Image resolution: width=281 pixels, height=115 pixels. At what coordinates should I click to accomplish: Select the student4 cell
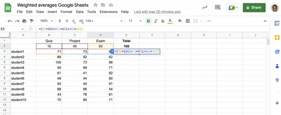[23, 68]
